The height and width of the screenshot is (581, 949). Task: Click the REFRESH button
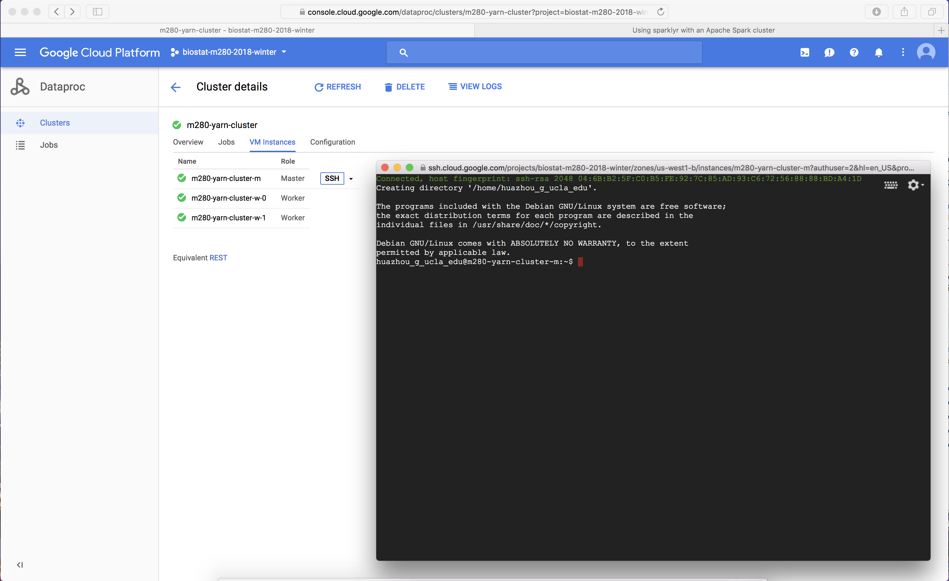[338, 87]
